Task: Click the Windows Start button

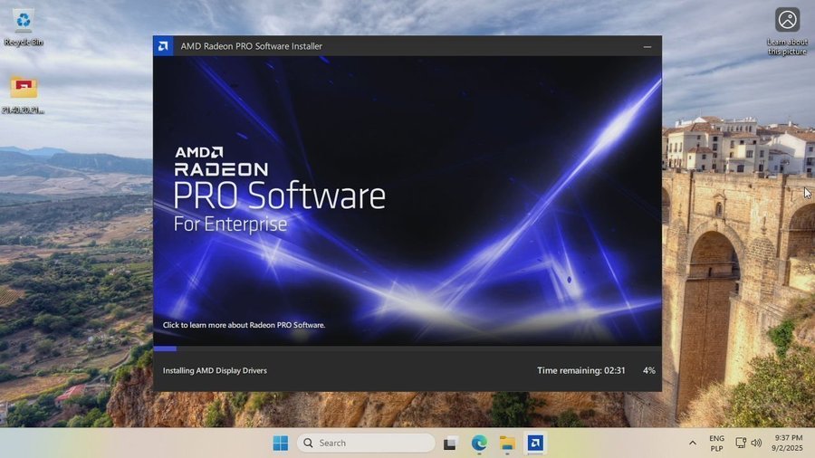Action: (x=281, y=443)
